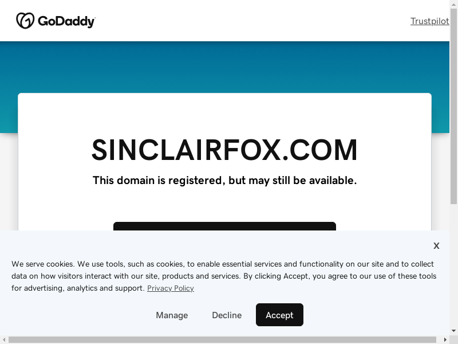This screenshot has width=458, height=344.
Task: Click the horizontal scrollbar thumb
Action: pyautogui.click(x=222, y=339)
